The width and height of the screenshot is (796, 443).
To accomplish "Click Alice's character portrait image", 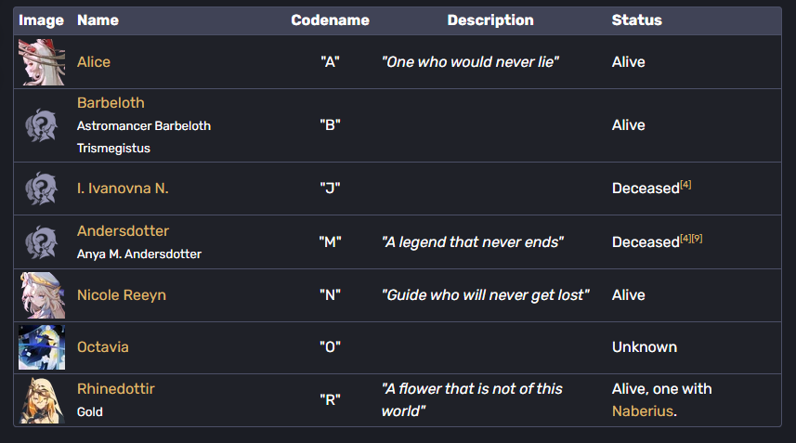I will 42,62.
